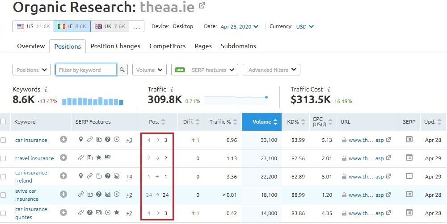Click star icon in car insurance quotes row
Image resolution: width=447 pixels, height=224 pixels.
coord(117,212)
